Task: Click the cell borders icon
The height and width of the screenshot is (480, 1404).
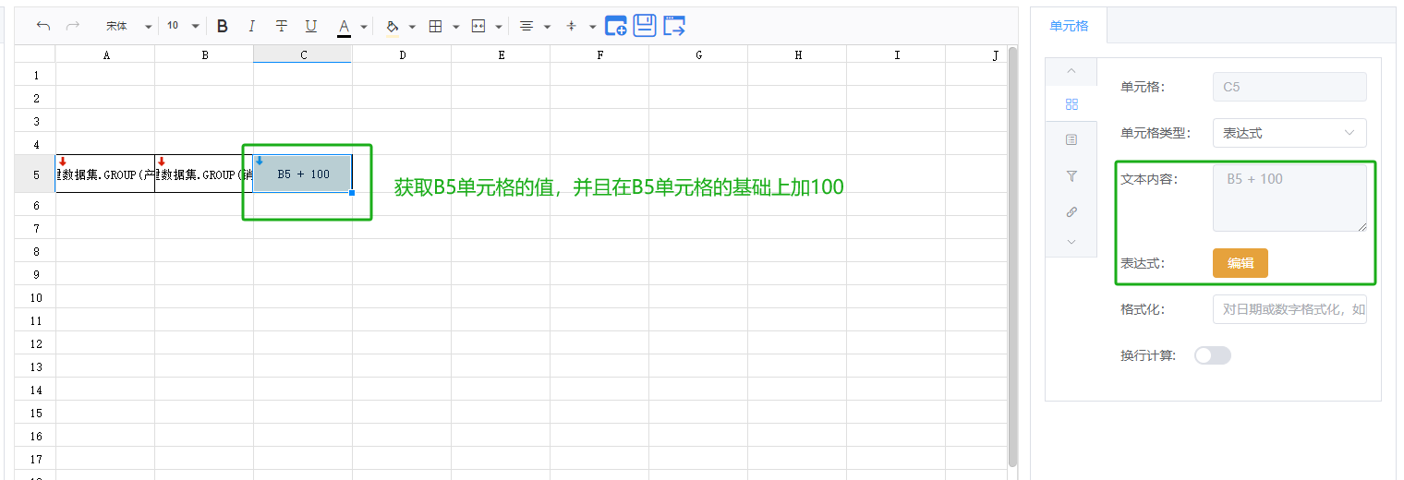Action: pyautogui.click(x=436, y=26)
